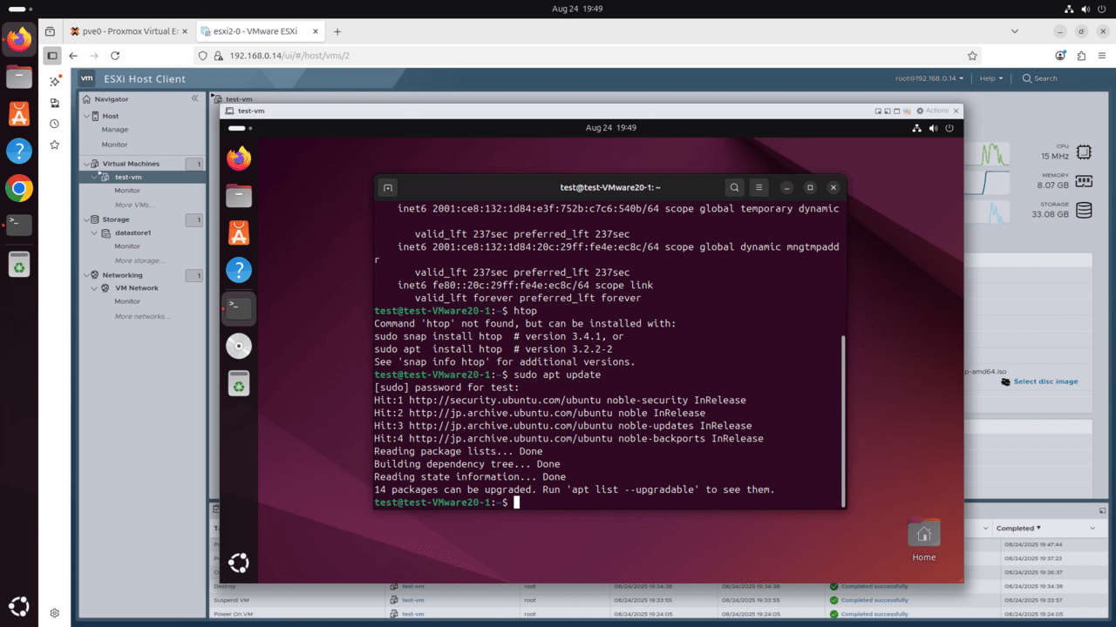
Task: Open host dock Terminal
Action: [x=19, y=225]
